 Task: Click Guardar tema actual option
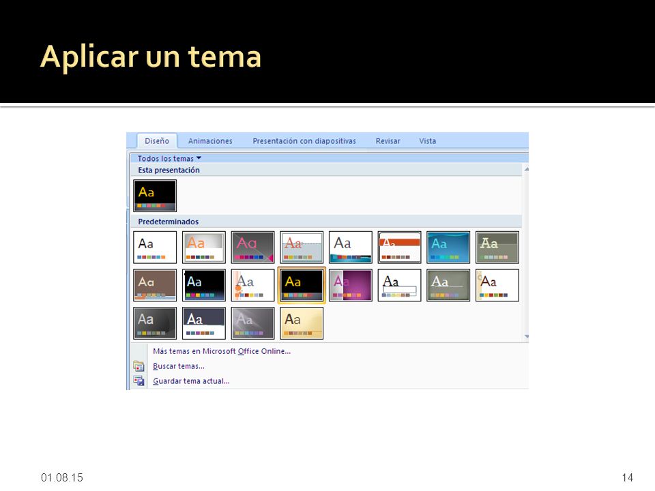[191, 381]
